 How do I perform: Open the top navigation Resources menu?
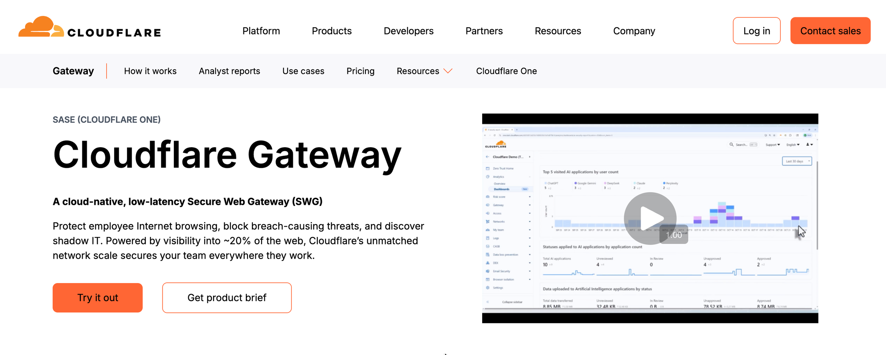point(558,31)
